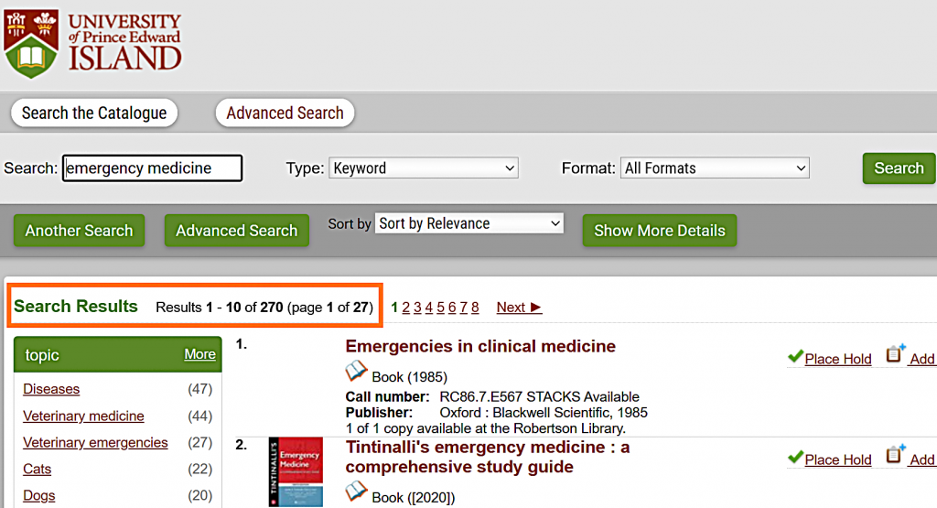Image resolution: width=937 pixels, height=508 pixels.
Task: Click the book icon for Emergencies in clinical medicine
Action: [x=356, y=373]
